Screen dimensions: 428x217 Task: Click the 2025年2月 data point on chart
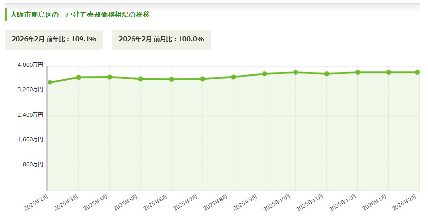[50, 82]
